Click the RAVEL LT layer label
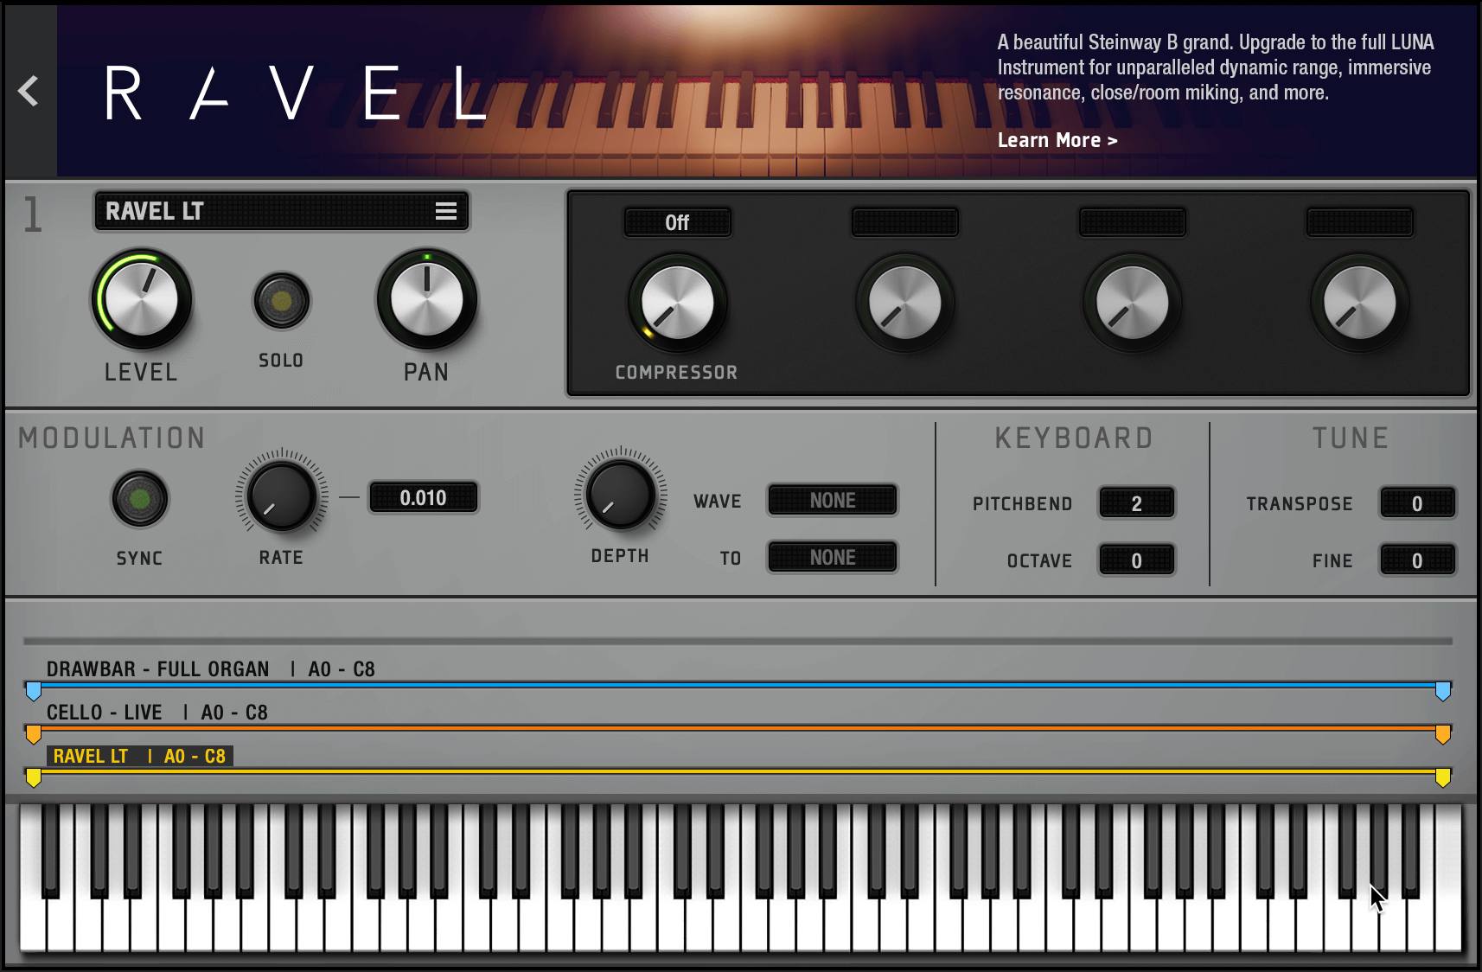 point(138,756)
